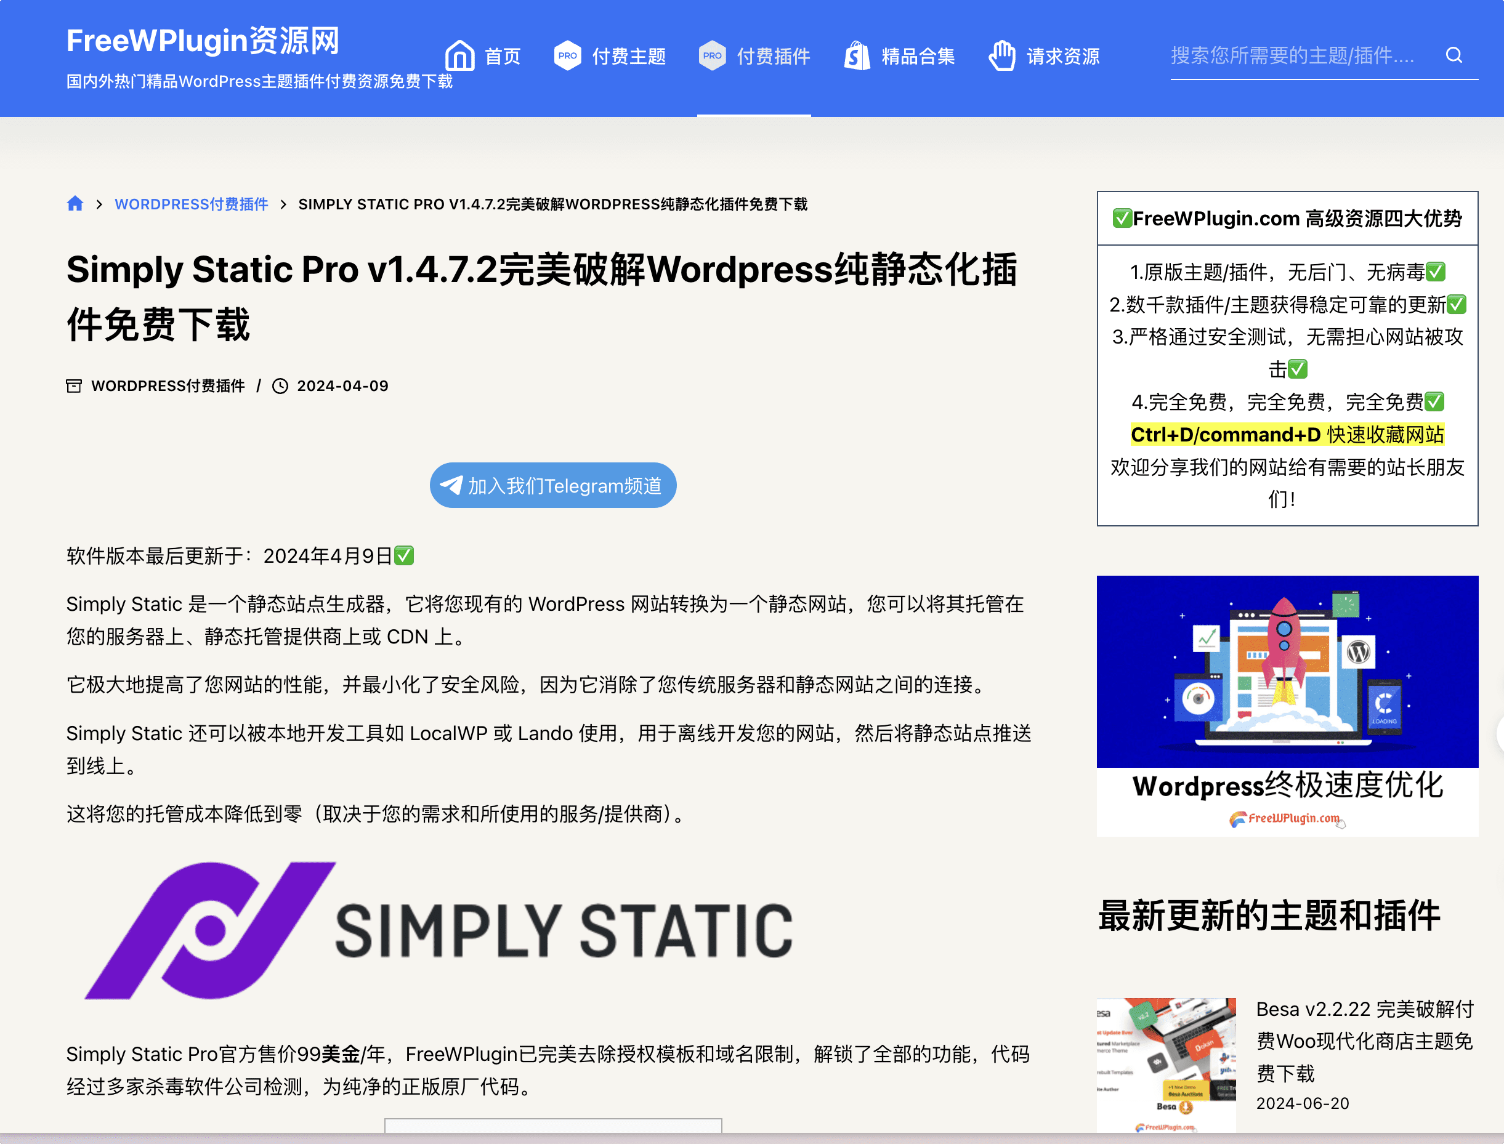
Task: Open the 付费插件 menu item
Action: pyautogui.click(x=774, y=56)
